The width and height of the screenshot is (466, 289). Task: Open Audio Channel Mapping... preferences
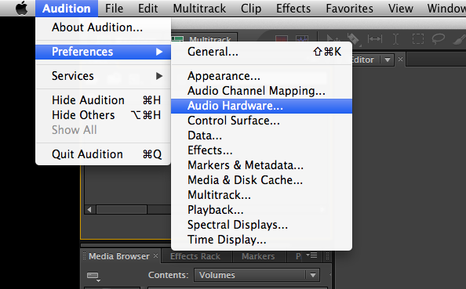coord(261,91)
